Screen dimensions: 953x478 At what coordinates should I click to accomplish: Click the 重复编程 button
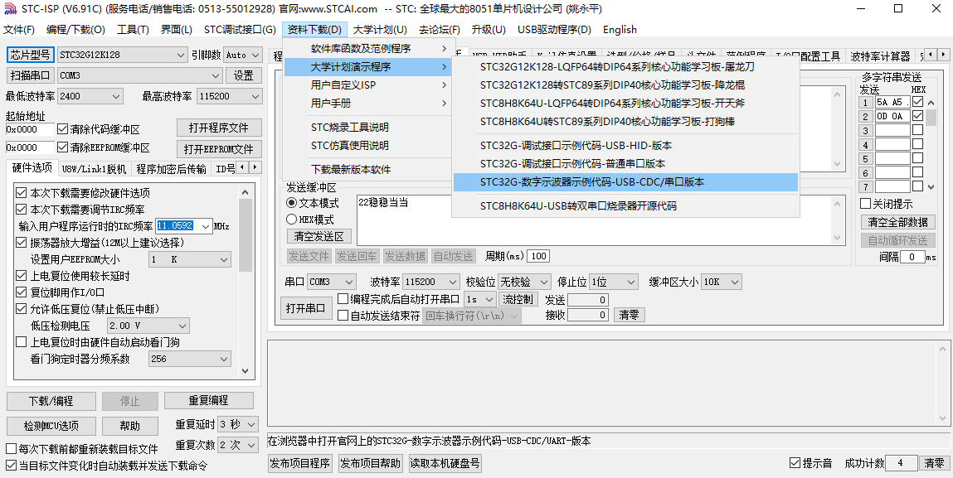208,401
